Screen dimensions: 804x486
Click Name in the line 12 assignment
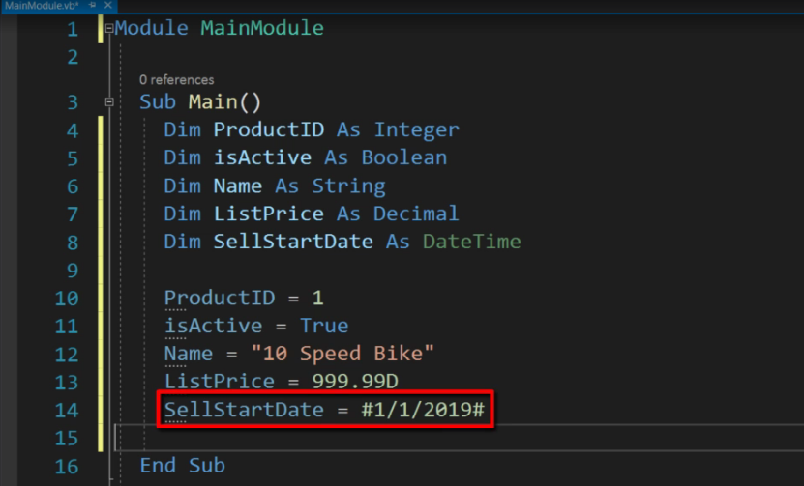click(189, 354)
